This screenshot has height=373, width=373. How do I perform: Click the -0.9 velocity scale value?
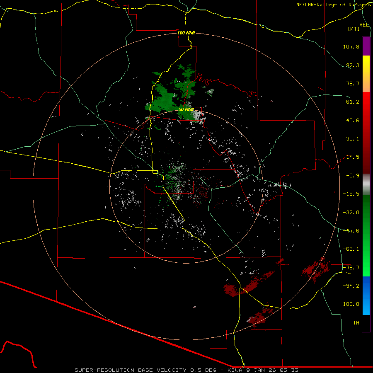pyautogui.click(x=353, y=176)
